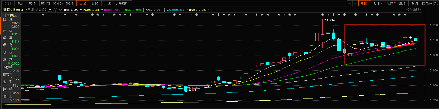
Task: Zoom in chart with plus button
Action: [x=350, y=3]
